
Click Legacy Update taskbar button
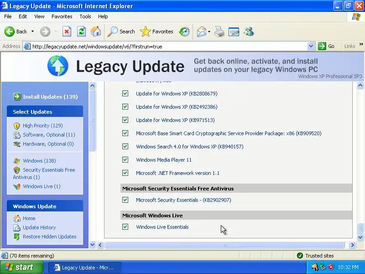coord(85,268)
